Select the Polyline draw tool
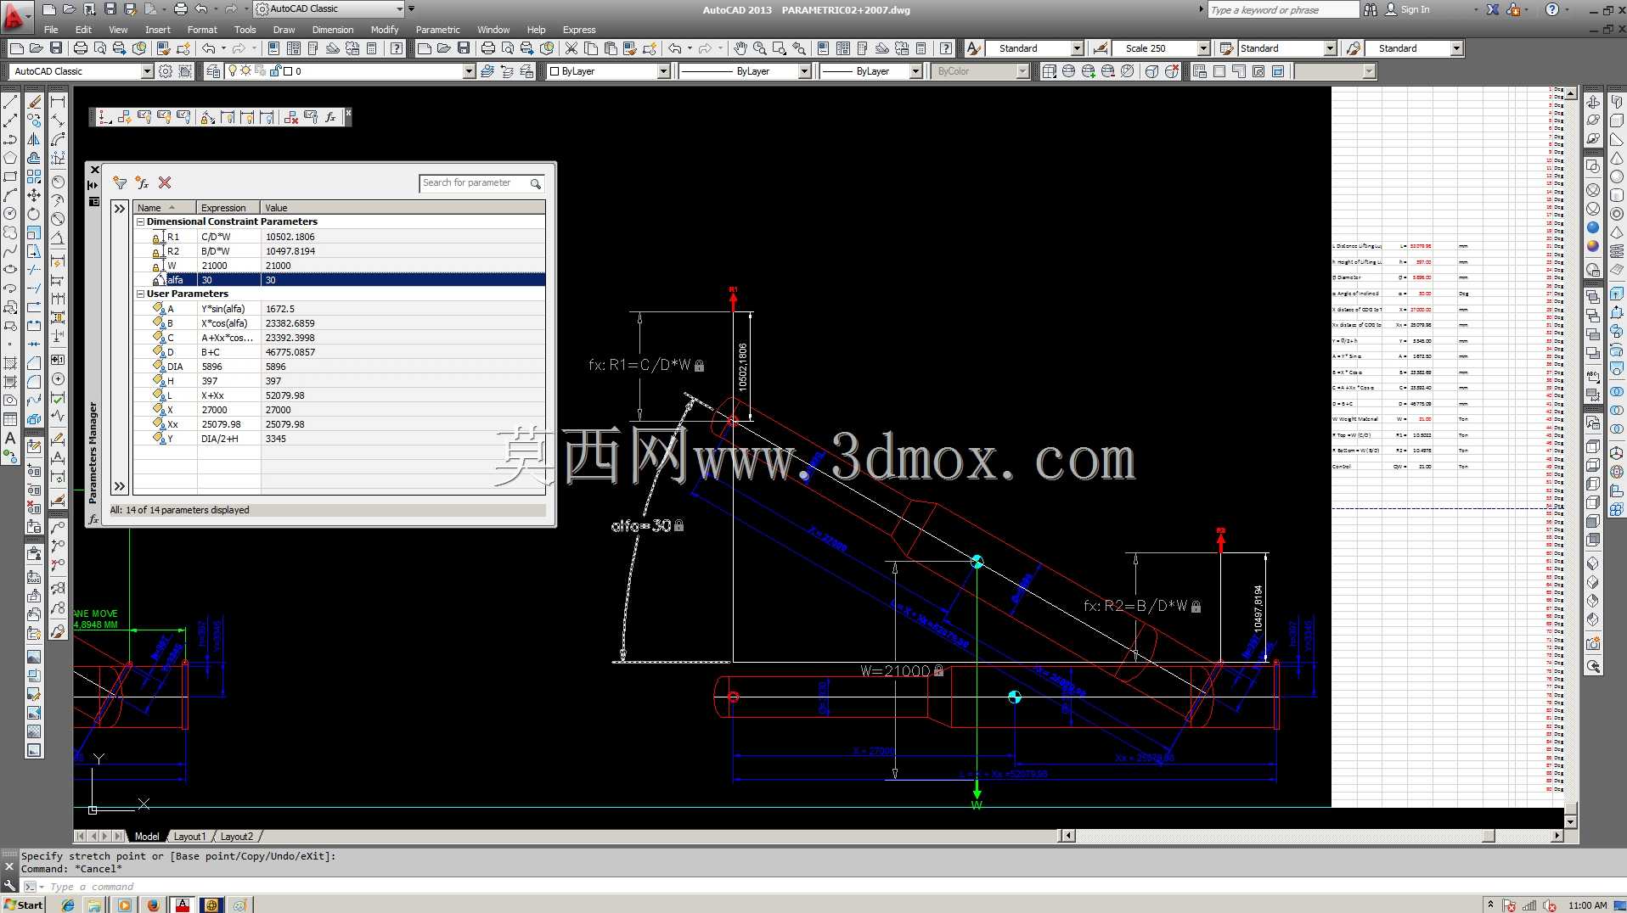Viewport: 1627px width, 913px height. [10, 139]
